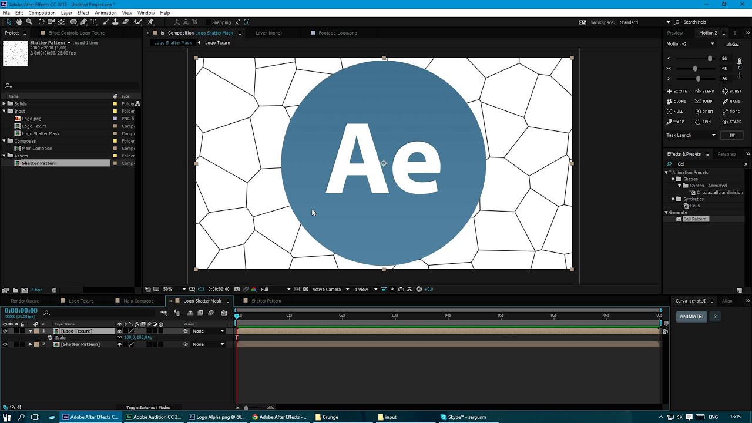Open the Animation menu
This screenshot has width=752, height=423.
(106, 13)
